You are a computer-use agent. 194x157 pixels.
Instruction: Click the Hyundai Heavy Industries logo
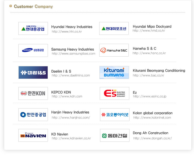(33, 29)
